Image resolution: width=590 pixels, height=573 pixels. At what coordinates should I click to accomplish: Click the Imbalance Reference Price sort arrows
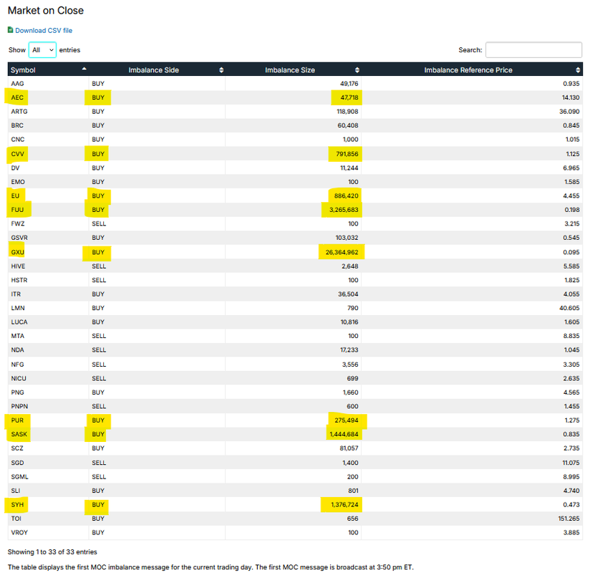[x=578, y=70]
